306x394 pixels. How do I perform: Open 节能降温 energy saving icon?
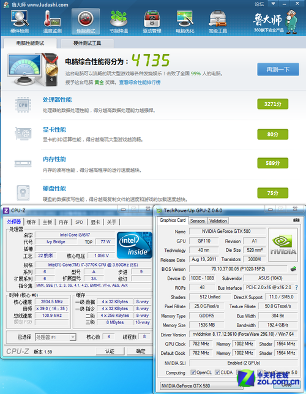119,21
